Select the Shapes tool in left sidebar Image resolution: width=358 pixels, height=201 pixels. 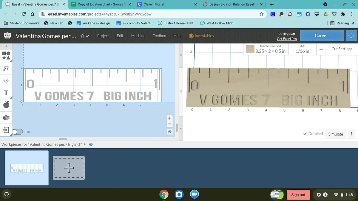[6, 55]
